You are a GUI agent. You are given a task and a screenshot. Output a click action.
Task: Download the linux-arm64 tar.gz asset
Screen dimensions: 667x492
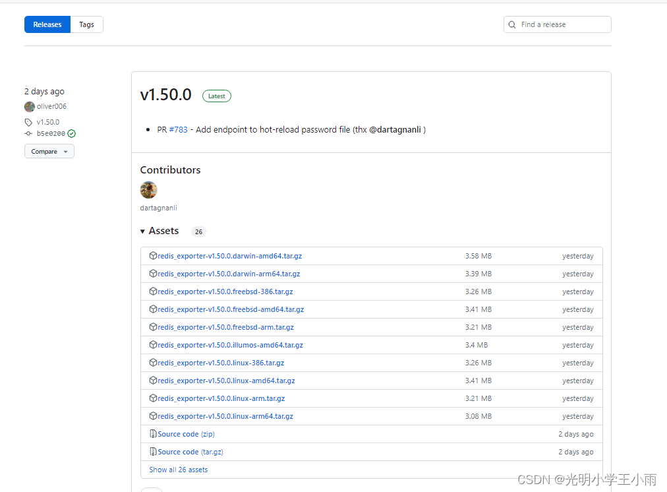225,417
